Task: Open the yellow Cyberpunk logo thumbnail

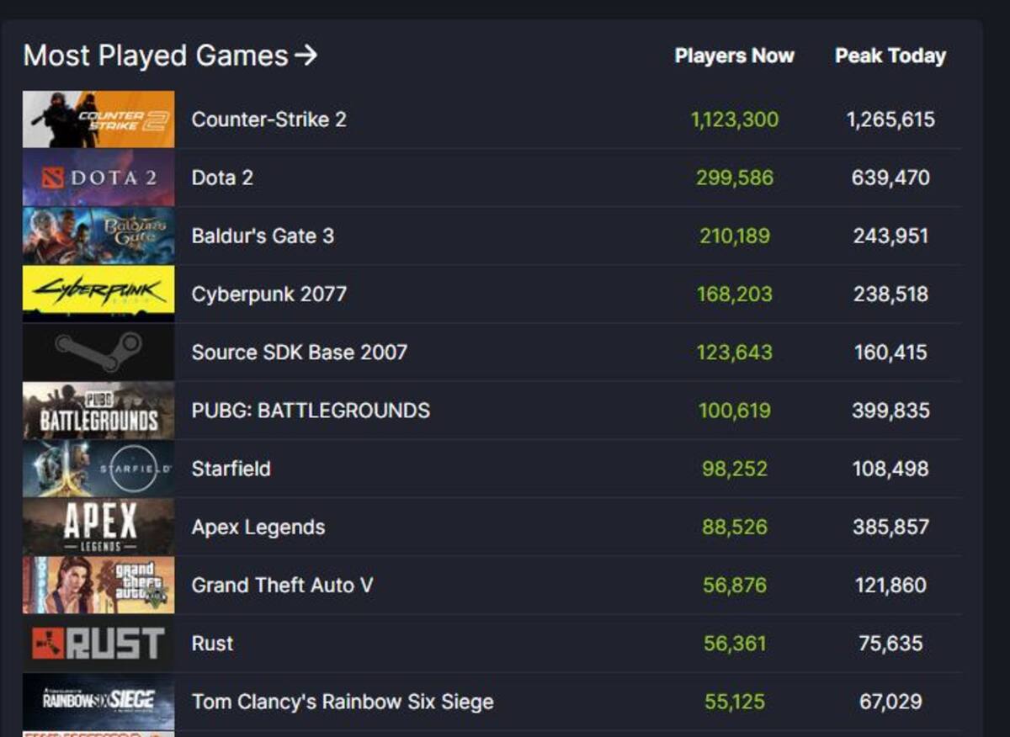Action: click(98, 294)
